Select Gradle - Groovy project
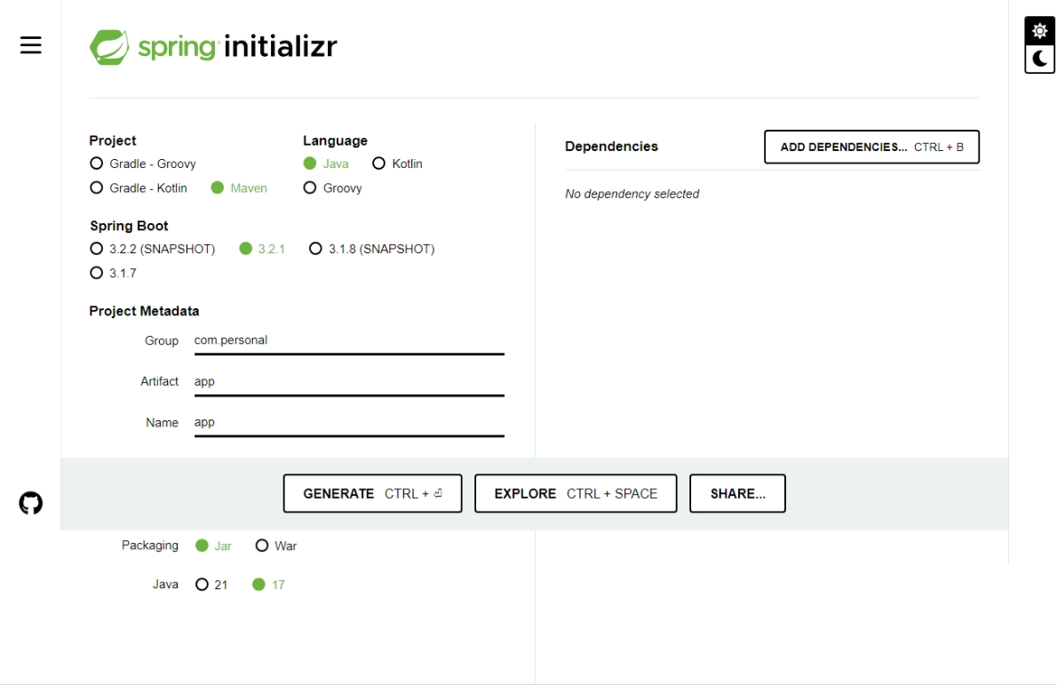This screenshot has height=685, width=1057. 143,163
